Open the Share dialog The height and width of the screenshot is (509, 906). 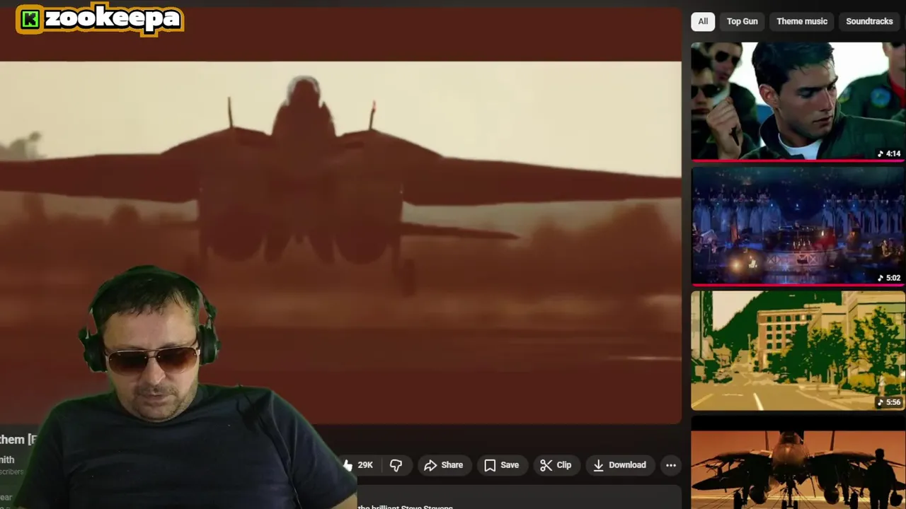click(444, 465)
